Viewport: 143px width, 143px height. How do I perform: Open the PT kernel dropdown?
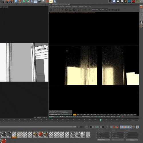pos(105,10)
